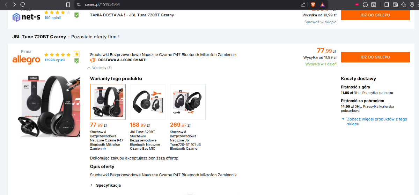Open the Brave Shields lion icon
The width and height of the screenshot is (419, 195).
(313, 5)
